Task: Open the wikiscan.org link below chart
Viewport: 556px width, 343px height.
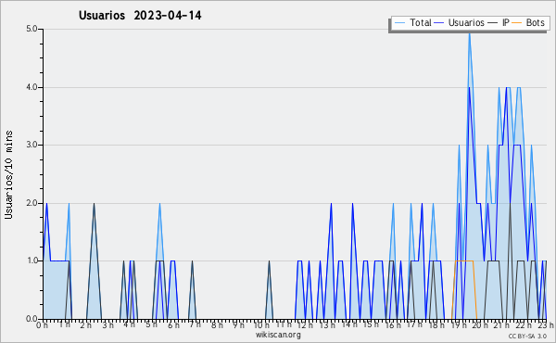Action: [x=278, y=335]
